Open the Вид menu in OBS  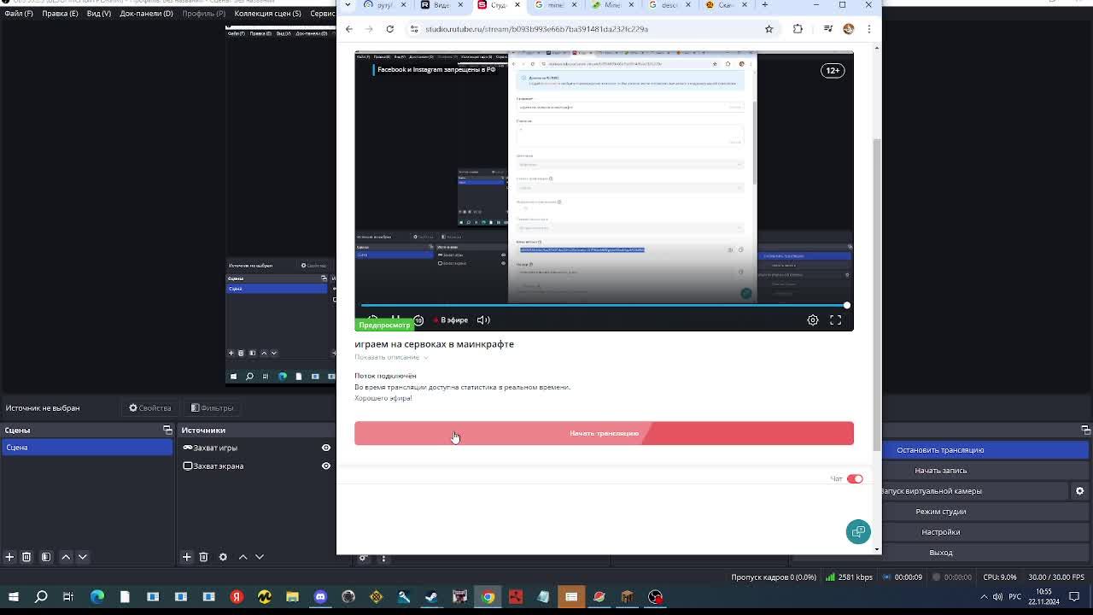coord(99,14)
